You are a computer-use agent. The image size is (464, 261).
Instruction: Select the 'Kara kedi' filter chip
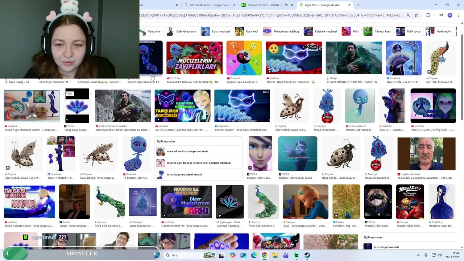pyautogui.click(x=247, y=32)
